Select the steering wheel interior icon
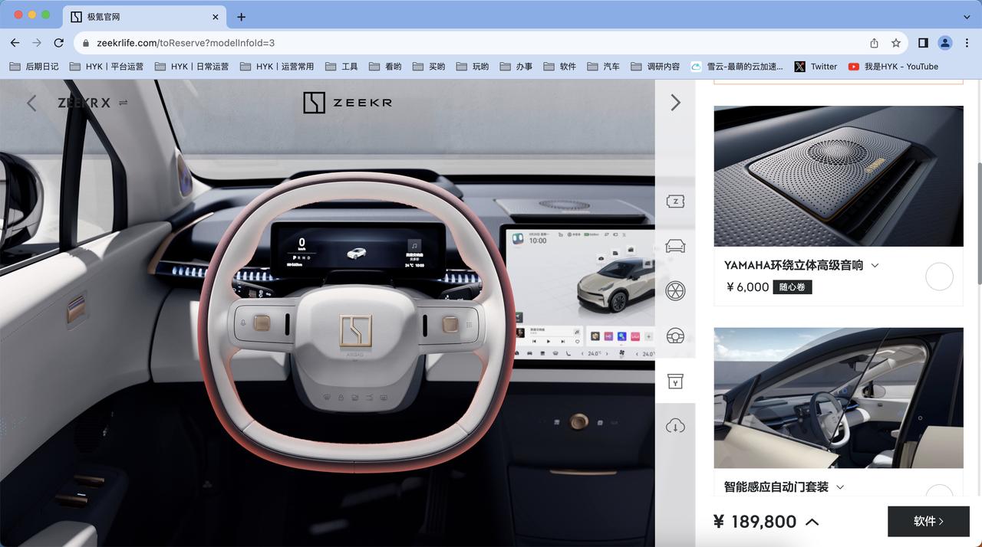Screen dimensions: 982x547 pos(675,336)
